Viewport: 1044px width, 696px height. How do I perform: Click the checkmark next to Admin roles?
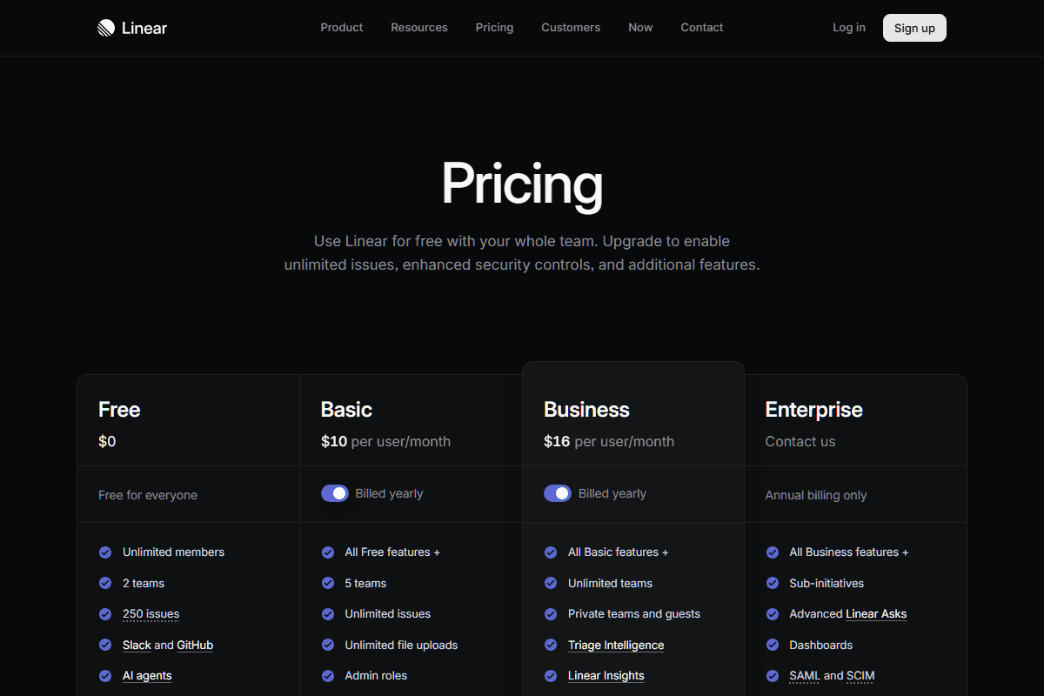(x=328, y=675)
